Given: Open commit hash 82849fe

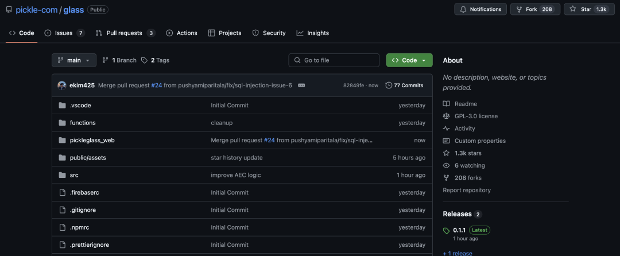Looking at the screenshot, I should [354, 86].
